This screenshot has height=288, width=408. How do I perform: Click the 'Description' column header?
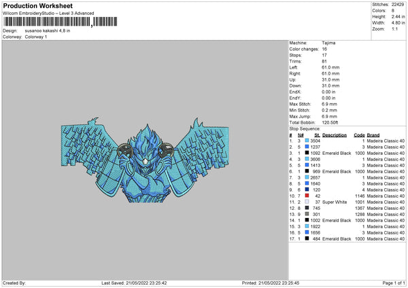[335, 135]
